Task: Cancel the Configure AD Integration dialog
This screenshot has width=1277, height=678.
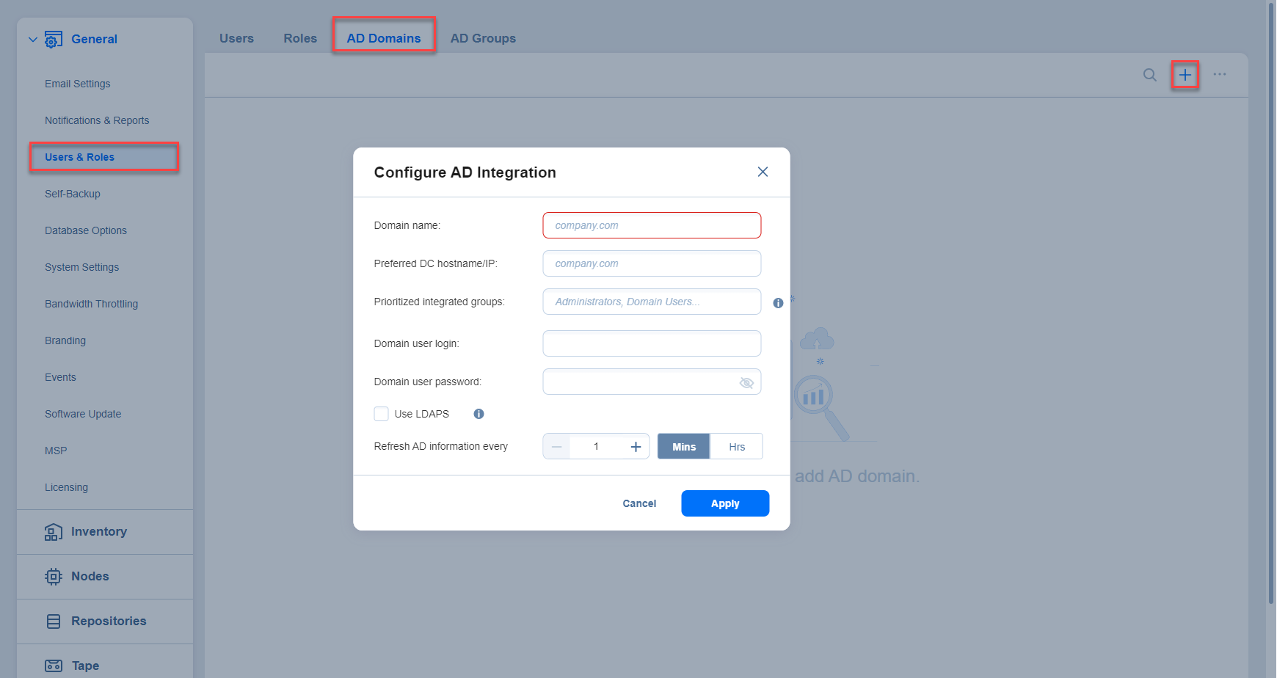Action: tap(638, 503)
